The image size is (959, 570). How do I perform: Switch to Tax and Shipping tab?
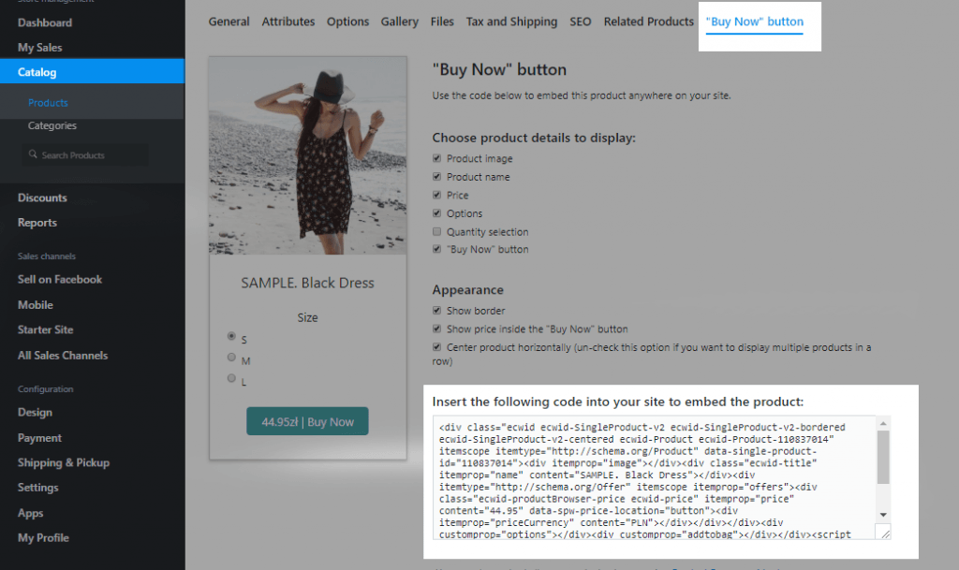click(512, 22)
